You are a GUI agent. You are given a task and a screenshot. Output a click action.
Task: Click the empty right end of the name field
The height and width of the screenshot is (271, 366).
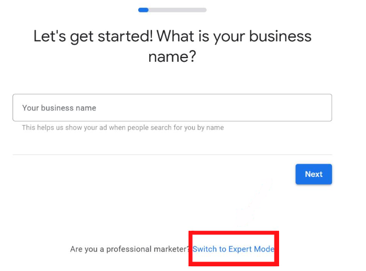click(x=309, y=108)
